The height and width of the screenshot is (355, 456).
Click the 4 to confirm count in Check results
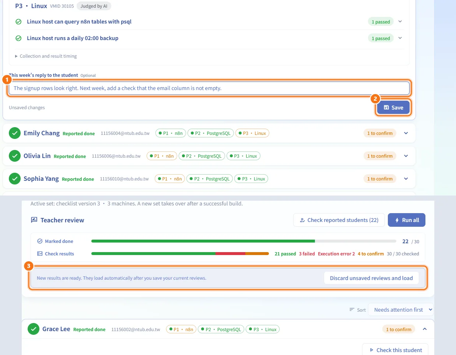click(371, 254)
